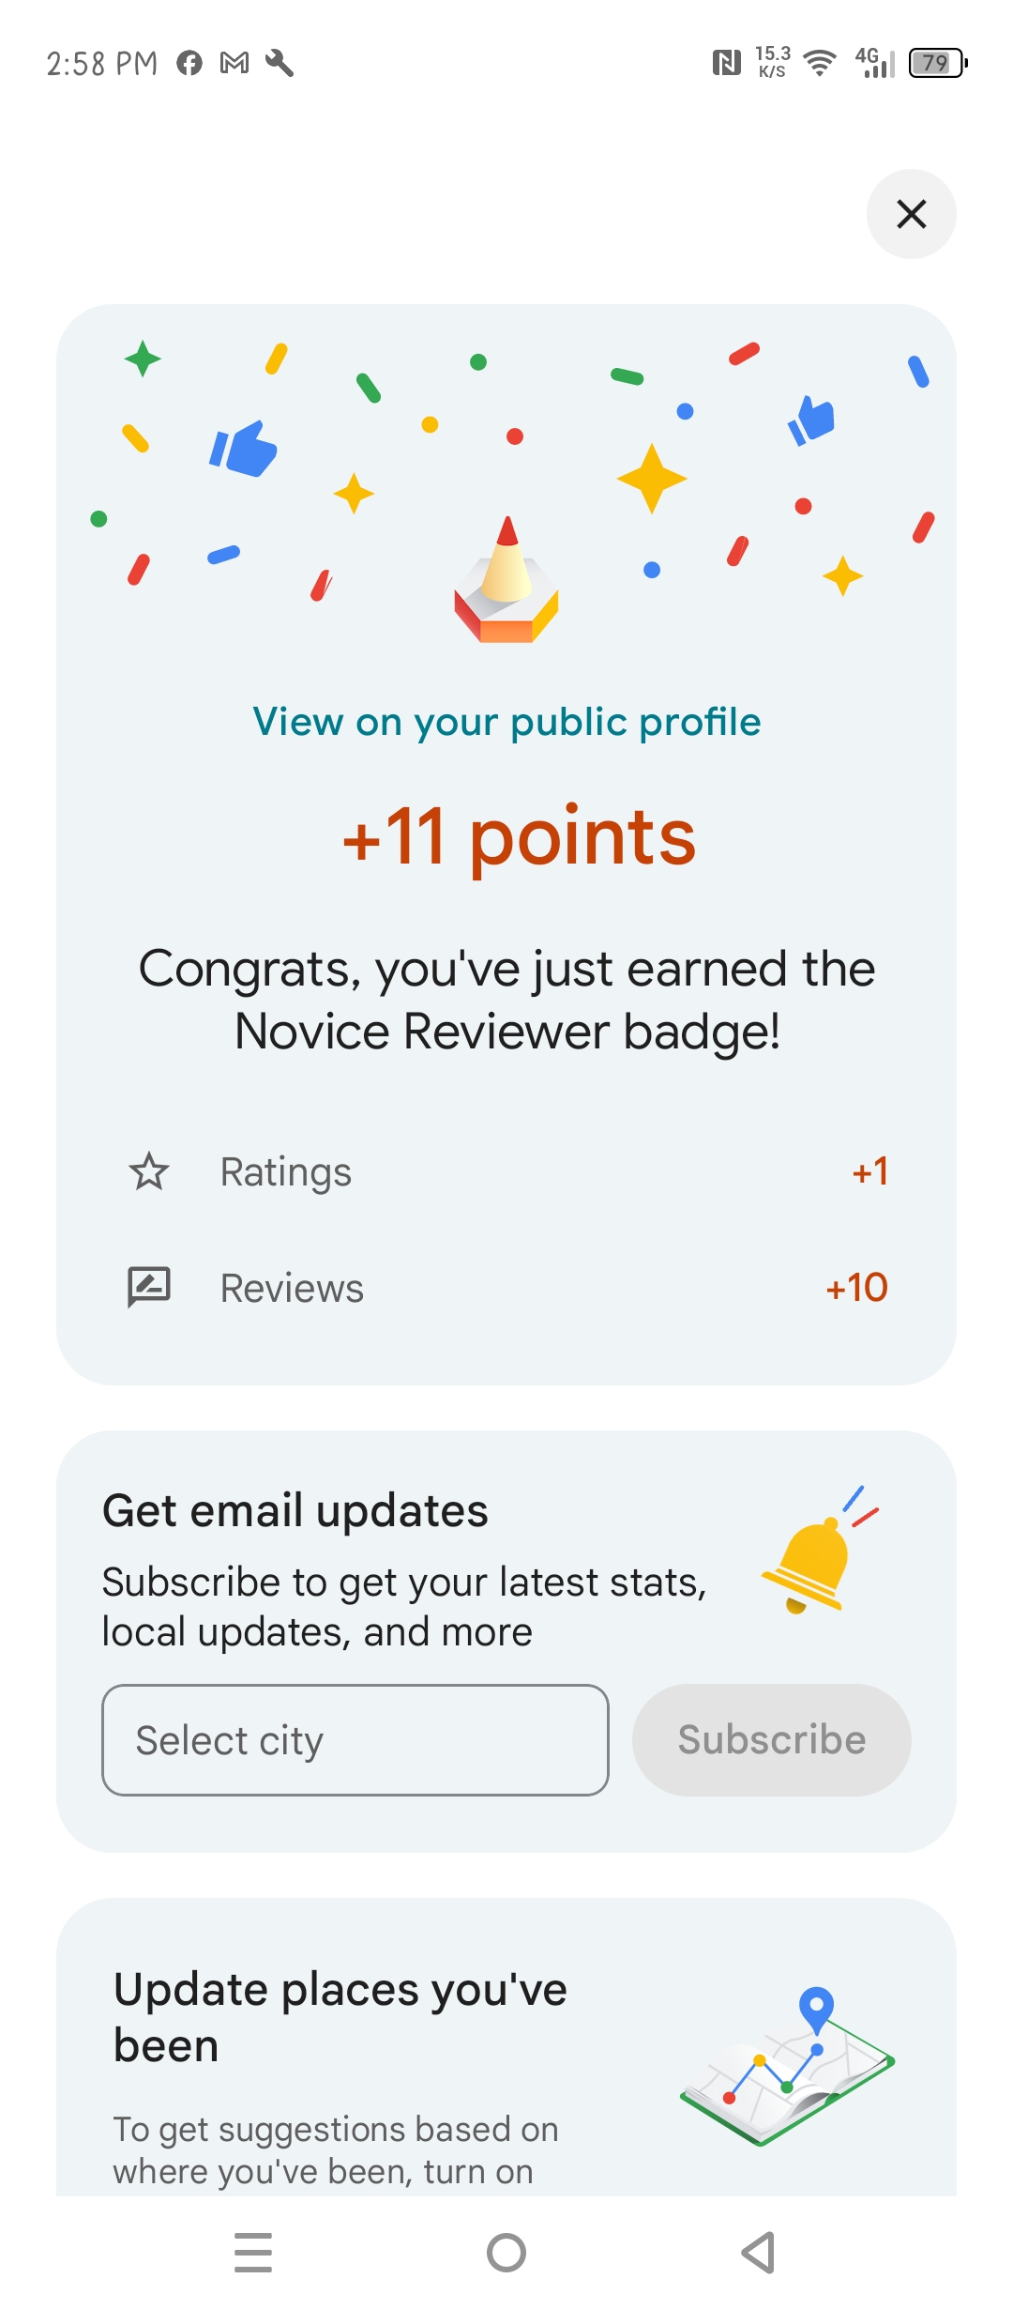Tap the Facebook notification icon in status bar
The image size is (1013, 2309).
(189, 63)
